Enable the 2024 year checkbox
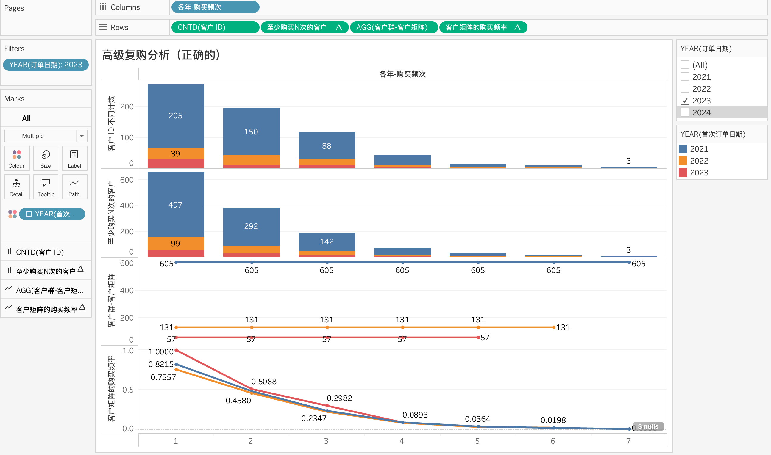The image size is (771, 455). 685,112
